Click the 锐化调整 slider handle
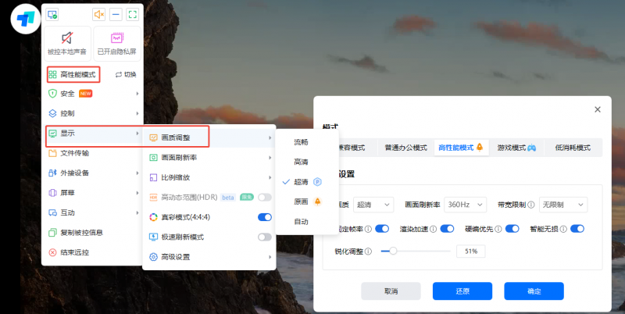This screenshot has width=625, height=314. (393, 251)
